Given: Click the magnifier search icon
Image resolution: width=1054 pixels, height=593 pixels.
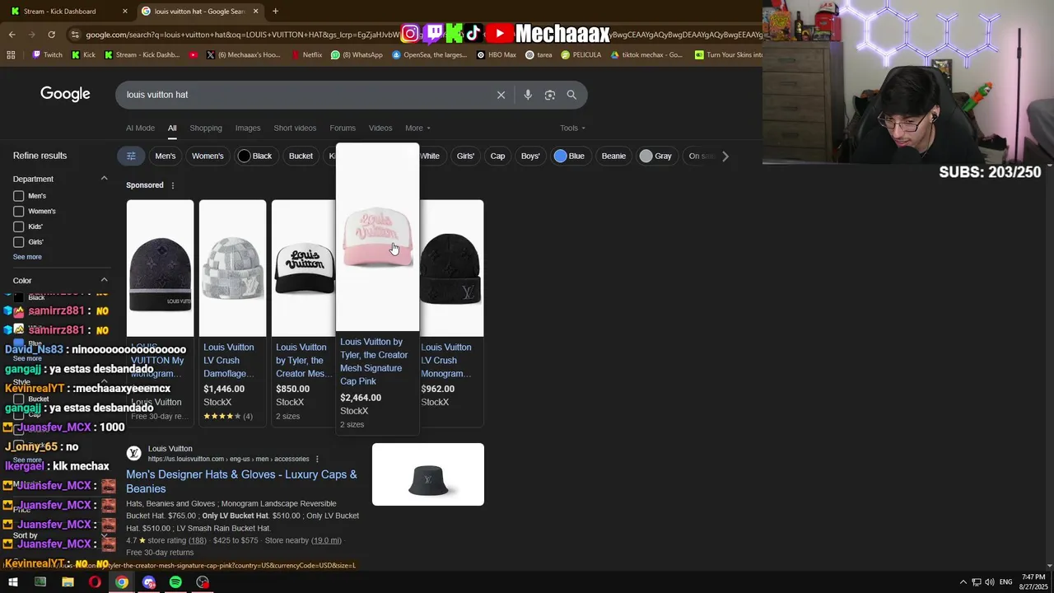Looking at the screenshot, I should click(571, 95).
